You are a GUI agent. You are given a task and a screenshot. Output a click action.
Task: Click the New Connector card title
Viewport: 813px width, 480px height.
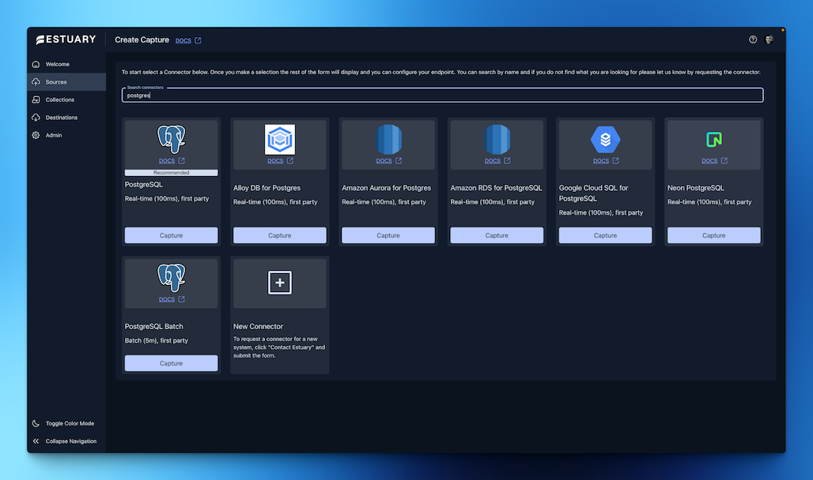[258, 326]
